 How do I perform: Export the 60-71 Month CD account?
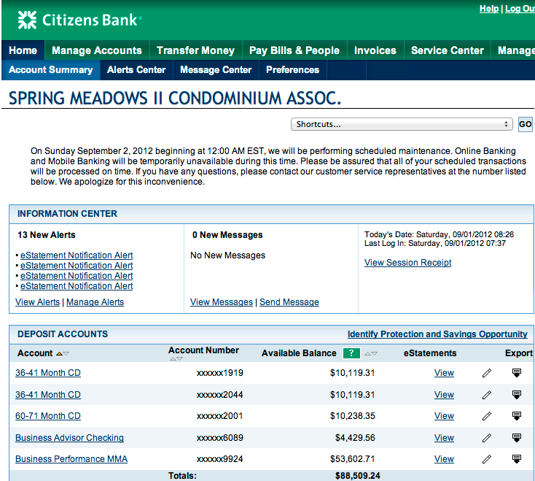click(517, 416)
